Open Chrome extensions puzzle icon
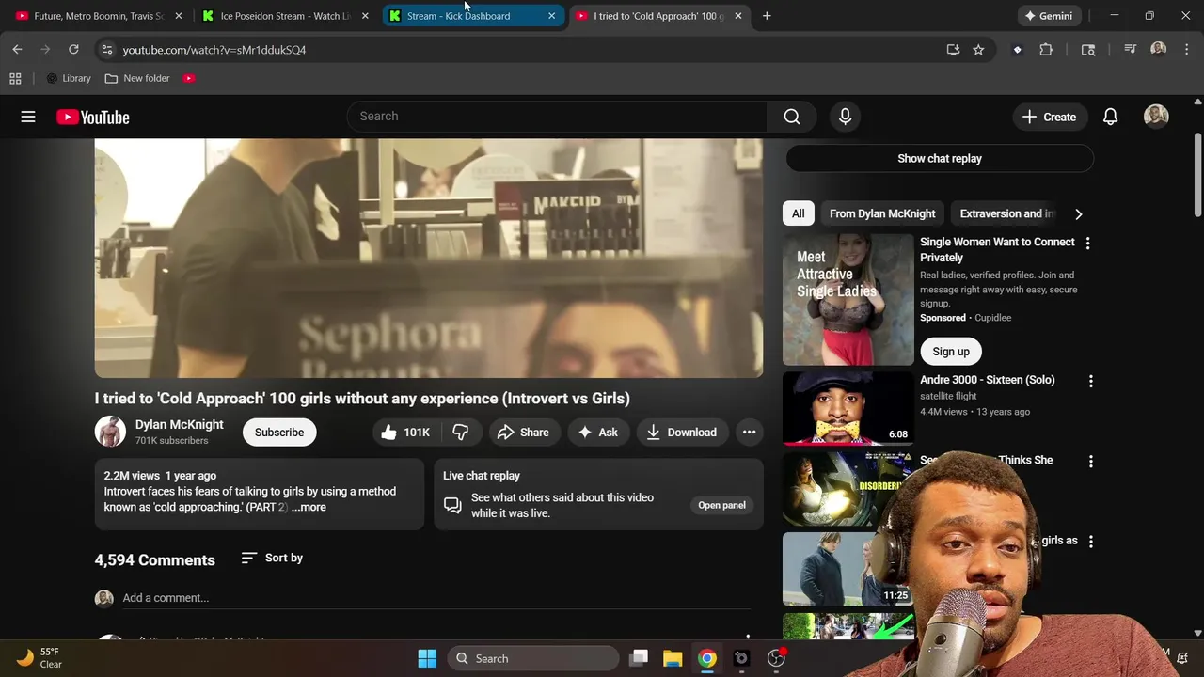 [1046, 50]
